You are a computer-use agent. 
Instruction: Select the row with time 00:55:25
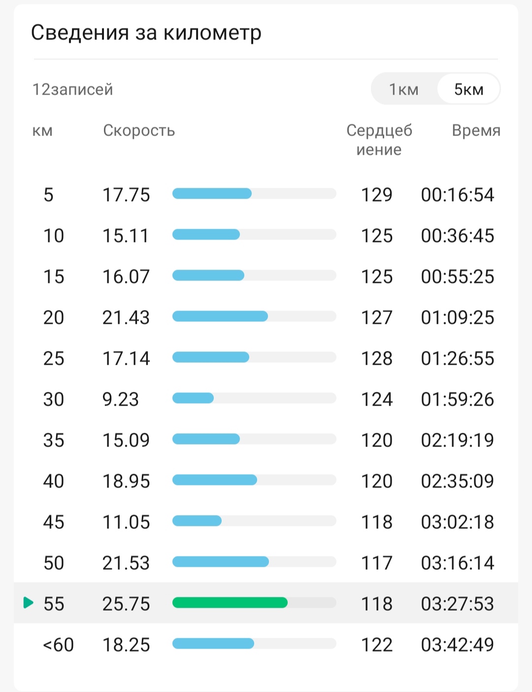click(266, 277)
